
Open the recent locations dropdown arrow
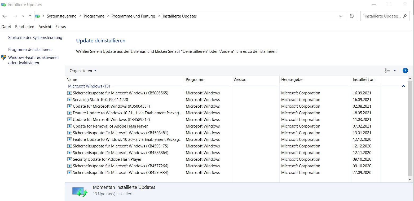click(23, 16)
